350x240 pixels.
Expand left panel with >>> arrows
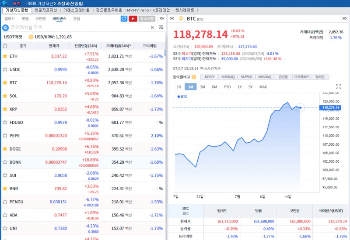[x=162, y=18]
